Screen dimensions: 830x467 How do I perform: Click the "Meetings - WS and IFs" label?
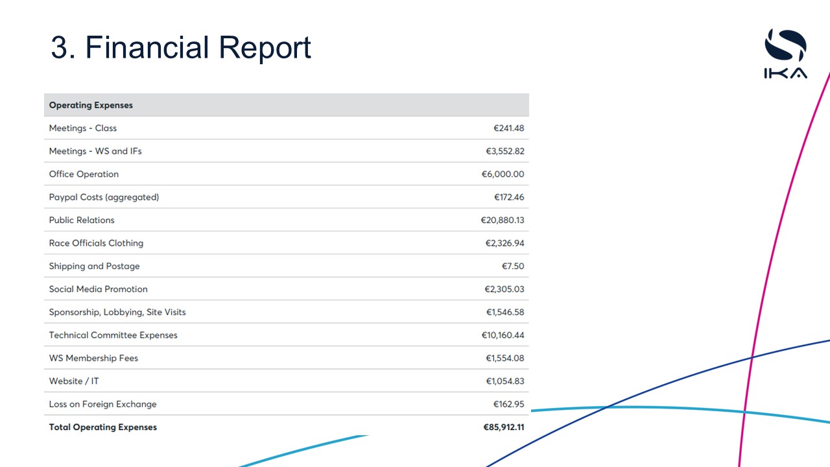click(x=95, y=151)
